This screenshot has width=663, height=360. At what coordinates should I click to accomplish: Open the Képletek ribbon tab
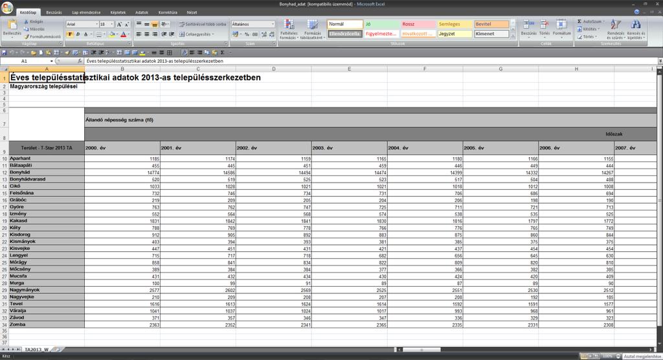(x=118, y=12)
